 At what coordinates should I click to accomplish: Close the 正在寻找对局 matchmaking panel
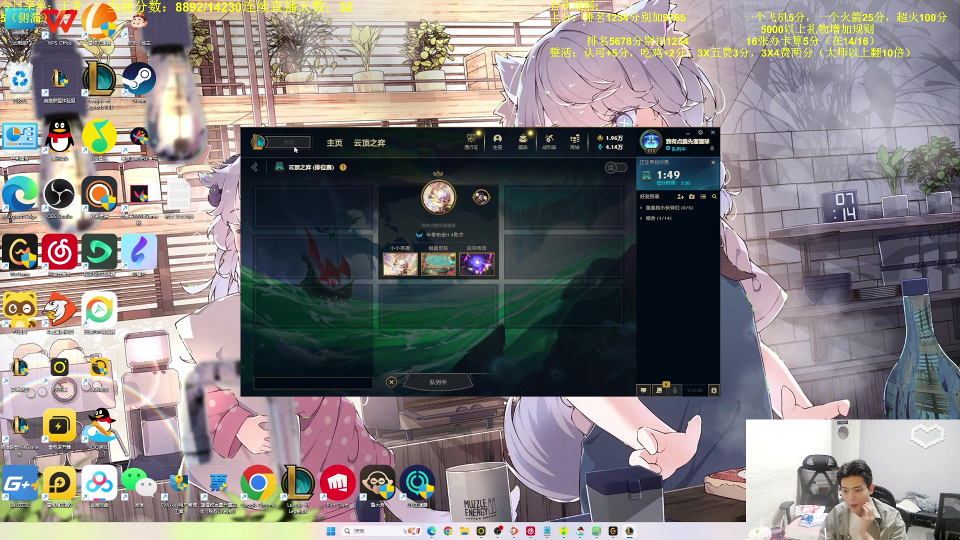(x=713, y=162)
